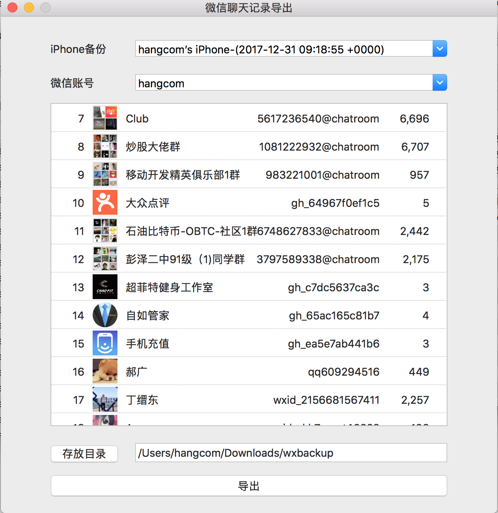498x513 pixels.
Task: Click ID gh_65ac165c81b7
Action: click(x=334, y=316)
